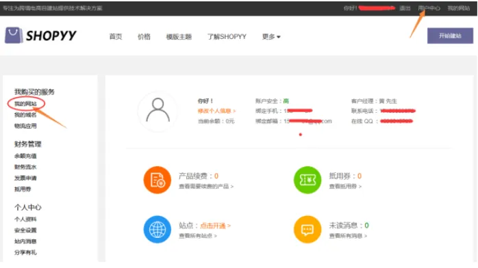Open 余额充值 under 财务管理
The height and width of the screenshot is (268, 478).
(25, 156)
